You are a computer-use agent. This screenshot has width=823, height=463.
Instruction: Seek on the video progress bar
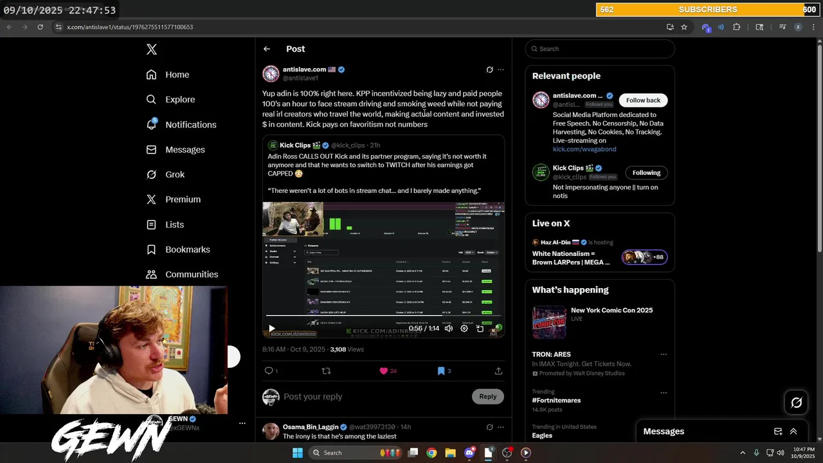[383, 316]
